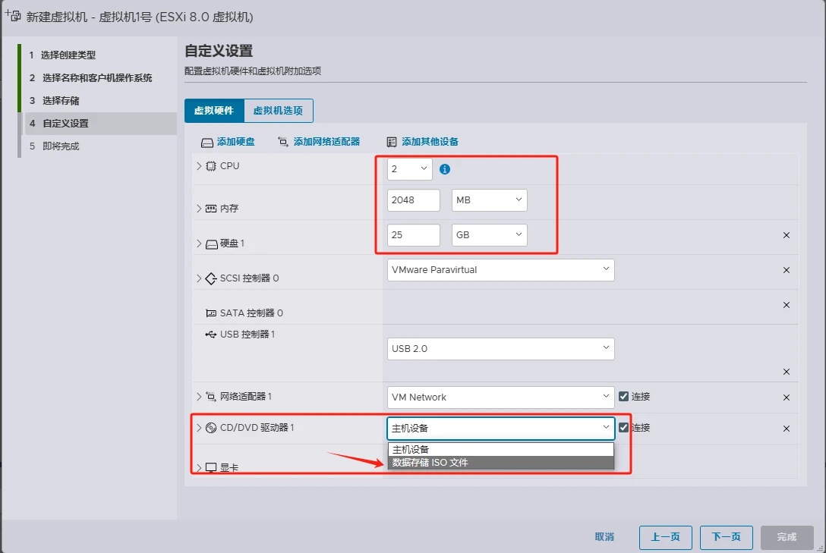This screenshot has width=826, height=553.
Task: Switch to the 虚拟硬件 tab
Action: [x=214, y=111]
